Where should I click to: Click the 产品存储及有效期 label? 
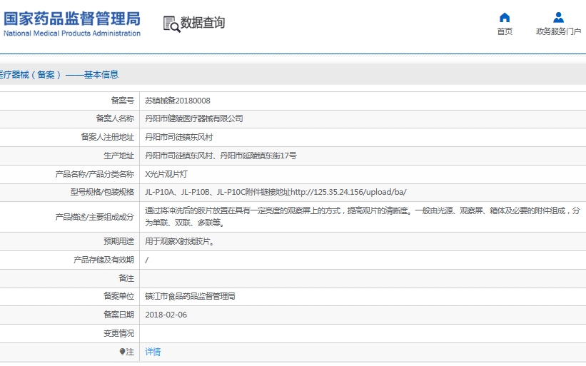[x=103, y=260]
